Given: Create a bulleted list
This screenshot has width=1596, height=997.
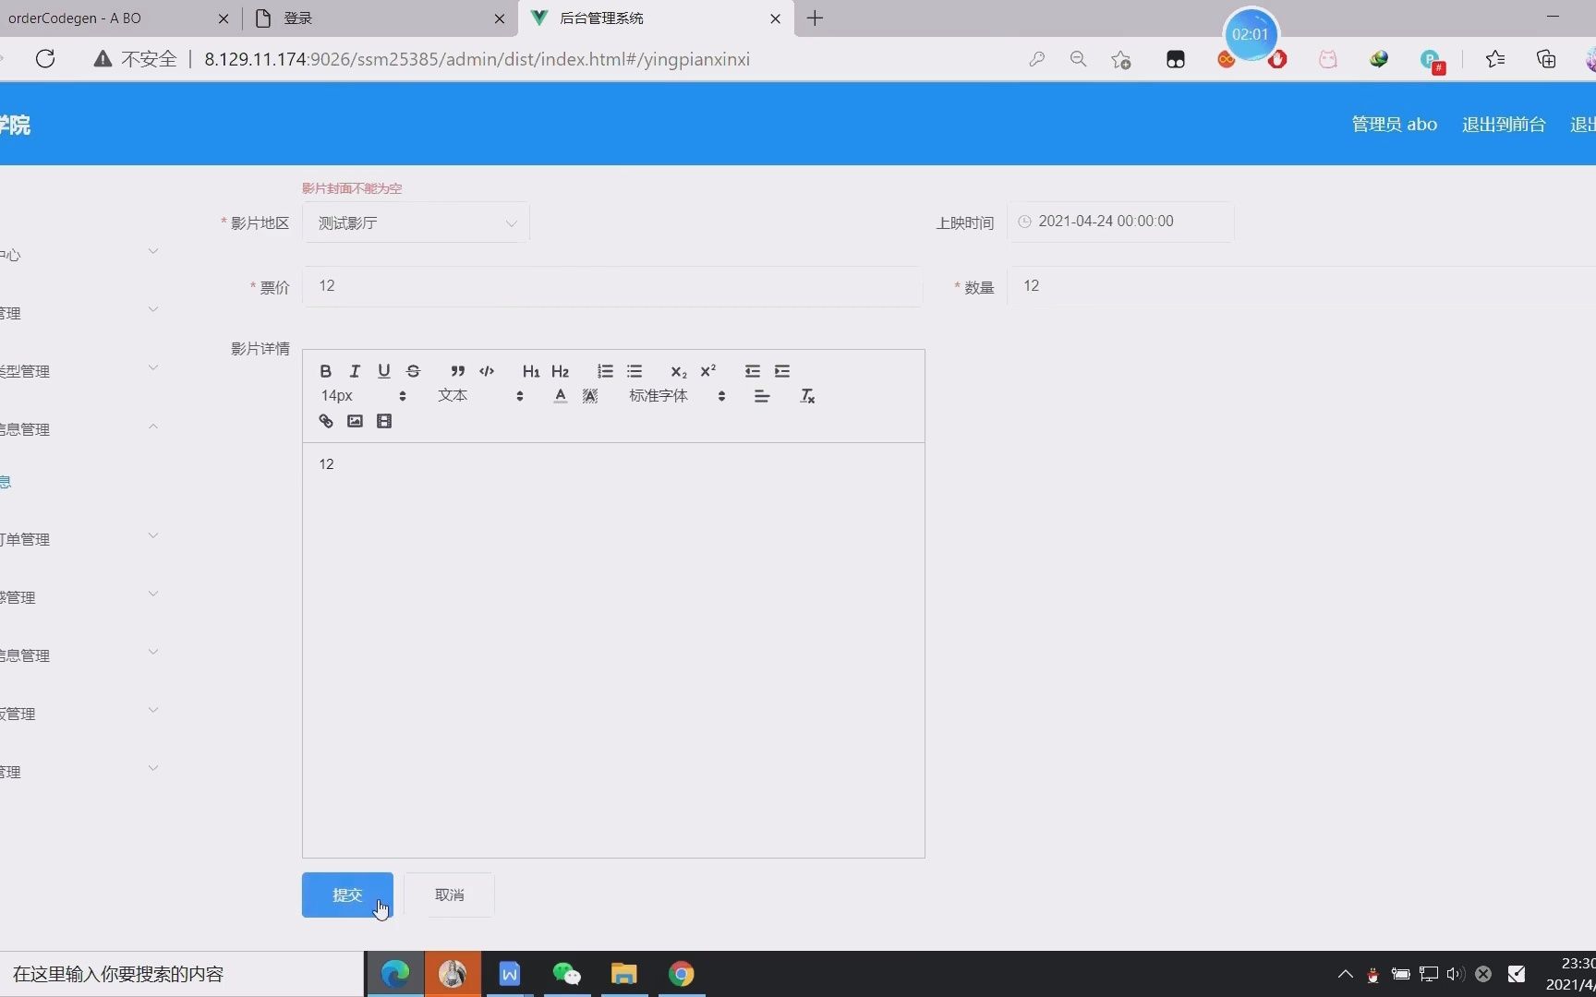Looking at the screenshot, I should click(635, 371).
